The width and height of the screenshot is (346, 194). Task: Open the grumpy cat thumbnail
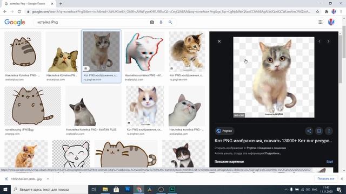click(x=94, y=106)
